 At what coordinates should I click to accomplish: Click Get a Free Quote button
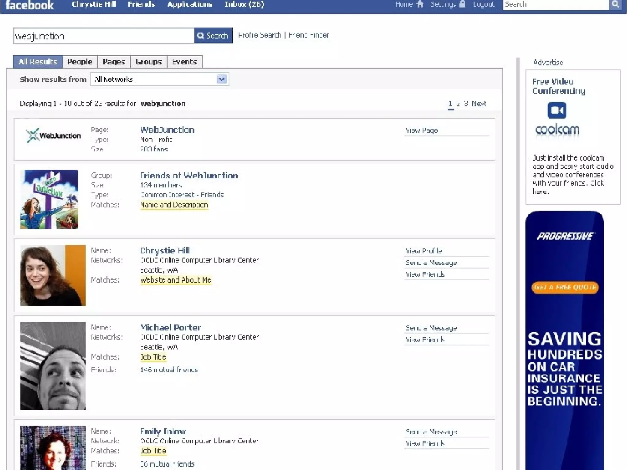click(x=565, y=287)
